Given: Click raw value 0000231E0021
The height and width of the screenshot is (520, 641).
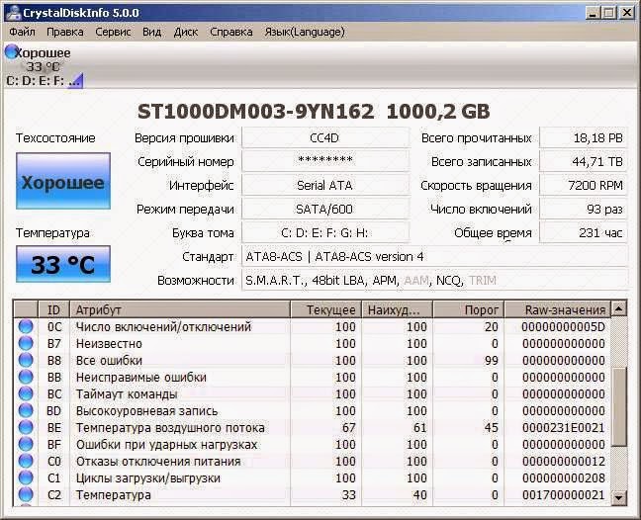Looking at the screenshot, I should pyautogui.click(x=563, y=427).
